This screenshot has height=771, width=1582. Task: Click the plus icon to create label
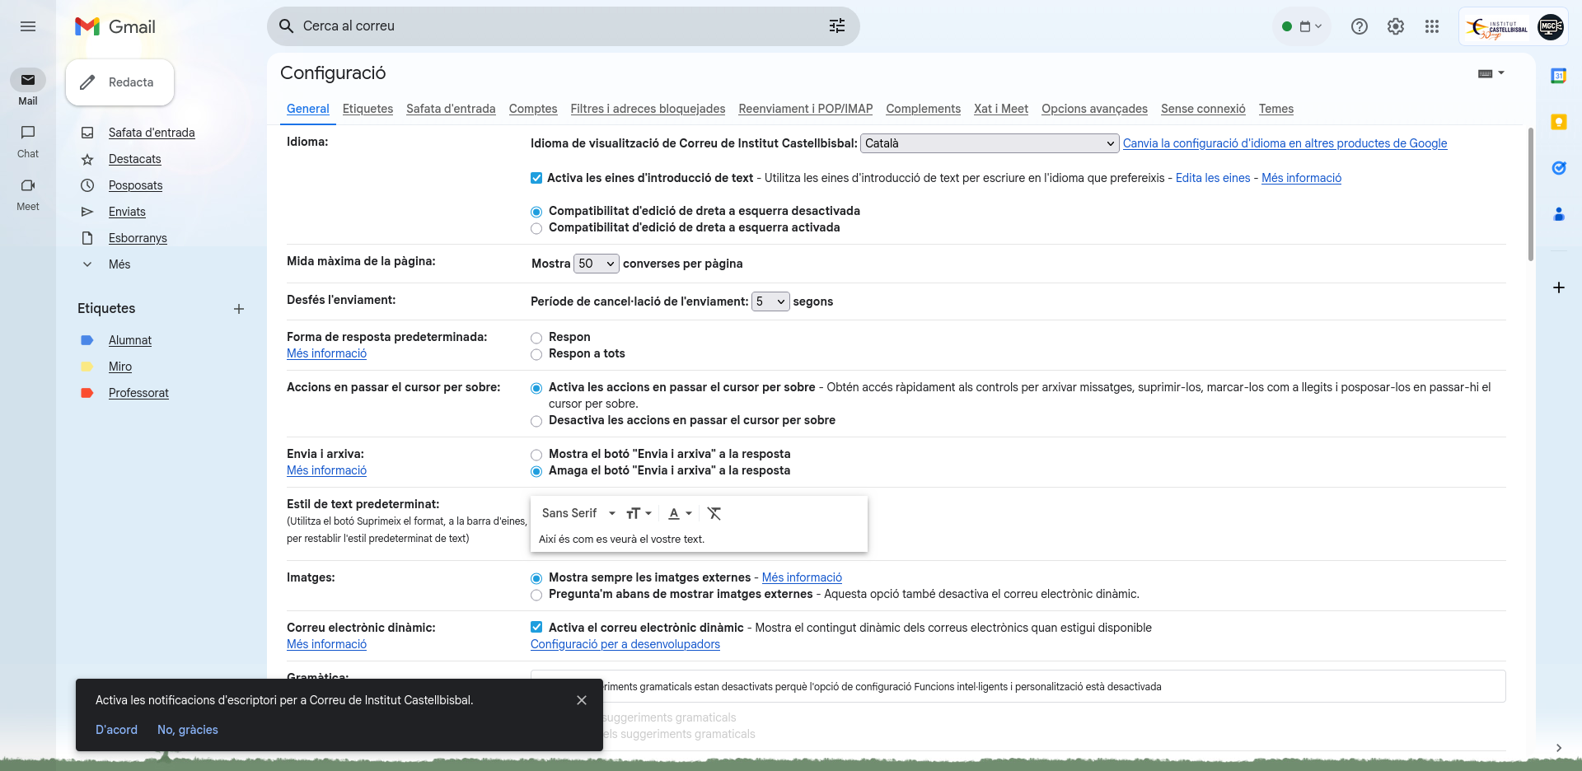click(x=239, y=309)
